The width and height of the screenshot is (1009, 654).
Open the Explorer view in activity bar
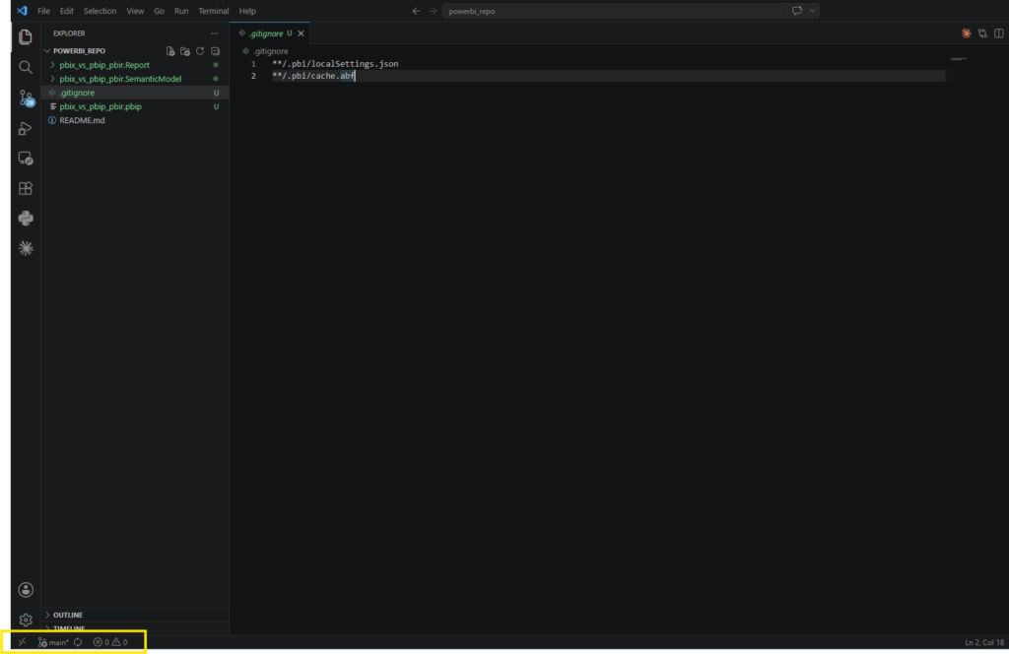pos(25,36)
